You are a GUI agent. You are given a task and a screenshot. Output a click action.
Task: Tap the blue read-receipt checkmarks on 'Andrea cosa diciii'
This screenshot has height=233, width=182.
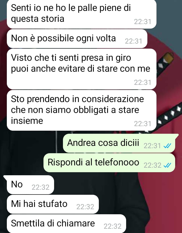pos(167,146)
